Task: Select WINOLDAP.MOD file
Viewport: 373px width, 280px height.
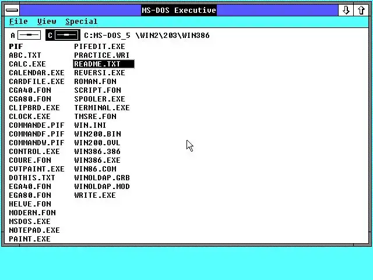Action: (102, 187)
